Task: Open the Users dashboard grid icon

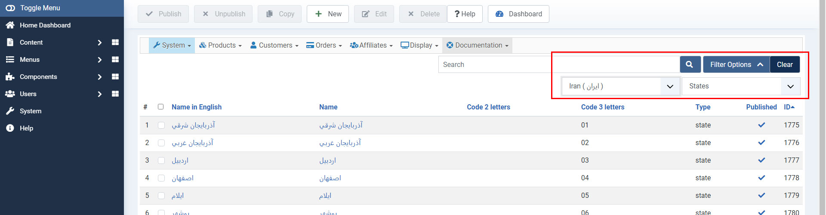Action: (x=115, y=94)
